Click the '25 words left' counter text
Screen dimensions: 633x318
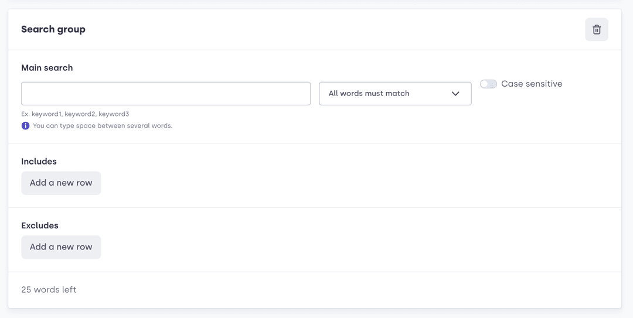(x=49, y=290)
